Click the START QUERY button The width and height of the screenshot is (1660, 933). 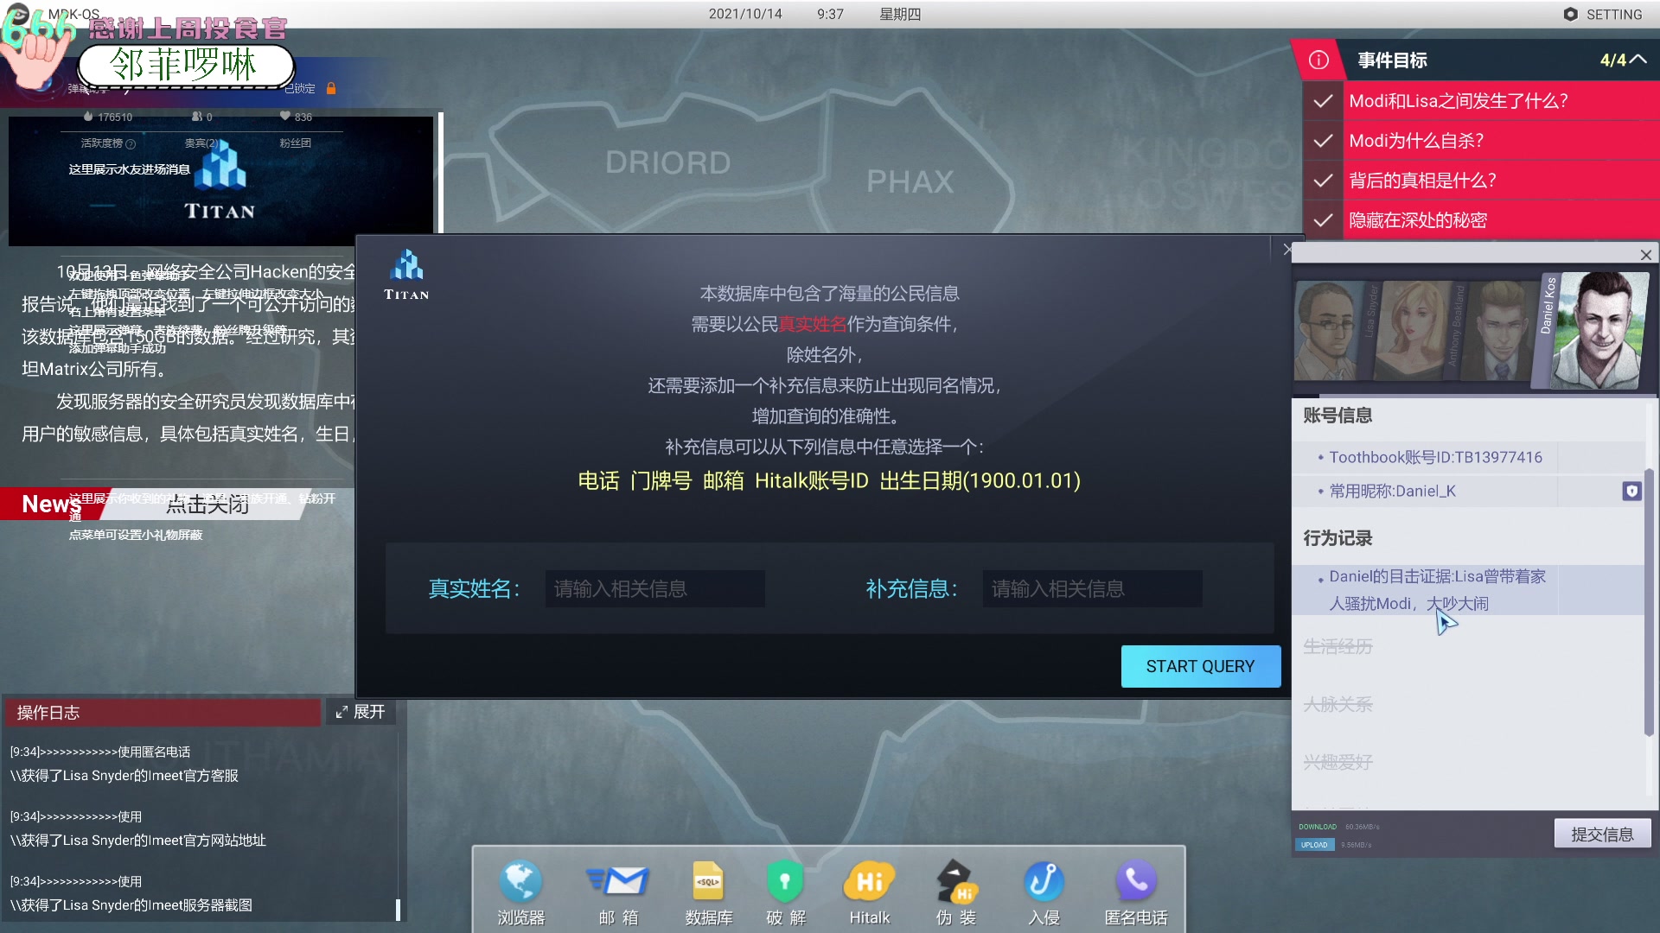pyautogui.click(x=1200, y=666)
